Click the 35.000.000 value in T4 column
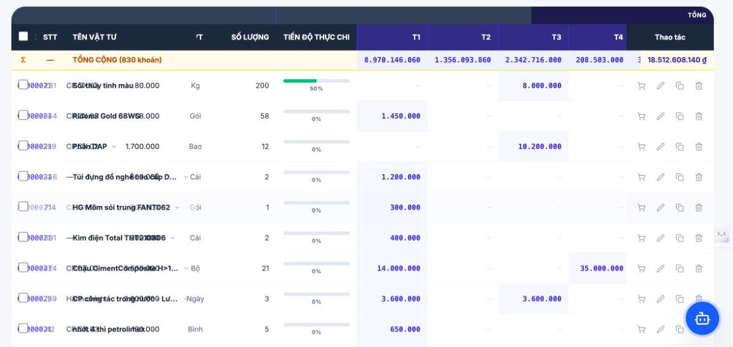733x347 pixels. click(602, 268)
